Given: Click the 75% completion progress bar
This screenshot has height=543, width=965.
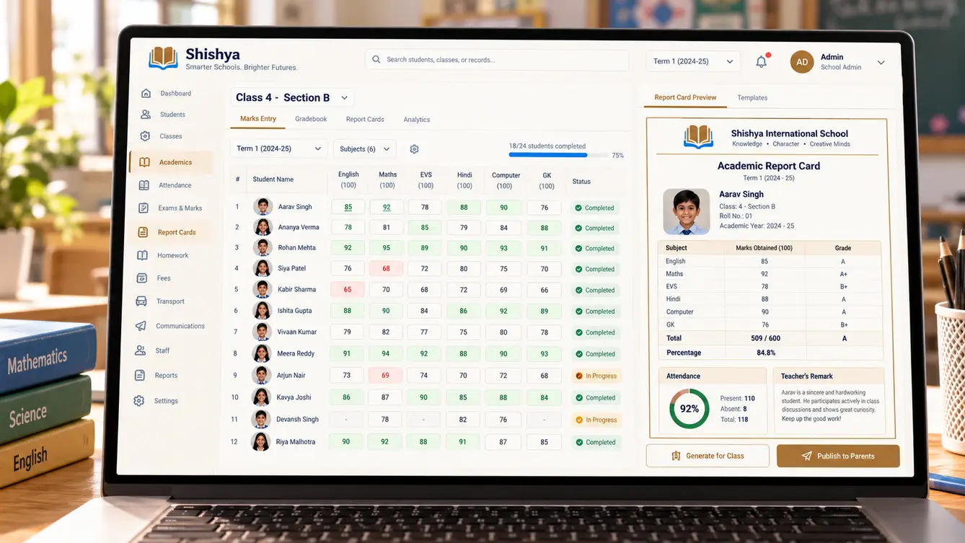Looking at the screenshot, I should tap(558, 154).
